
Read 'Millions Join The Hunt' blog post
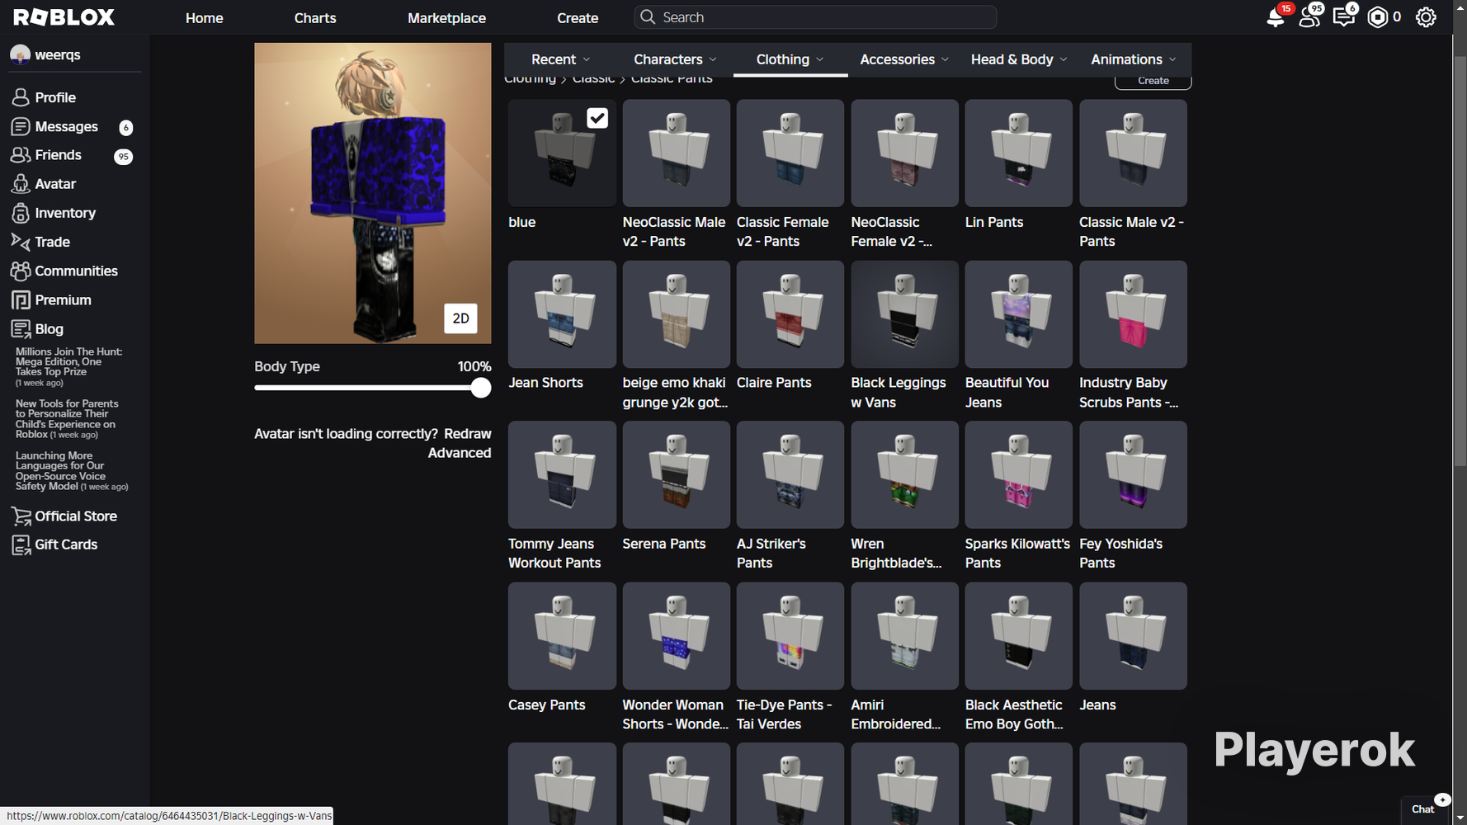[68, 366]
